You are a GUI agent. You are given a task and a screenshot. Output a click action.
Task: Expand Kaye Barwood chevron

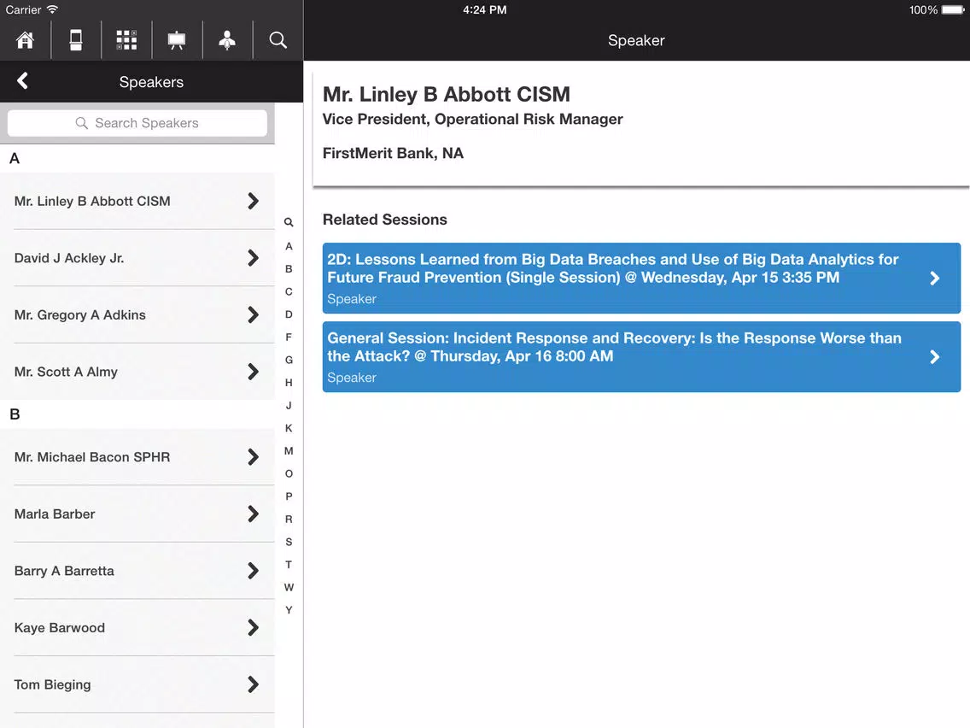pos(253,628)
